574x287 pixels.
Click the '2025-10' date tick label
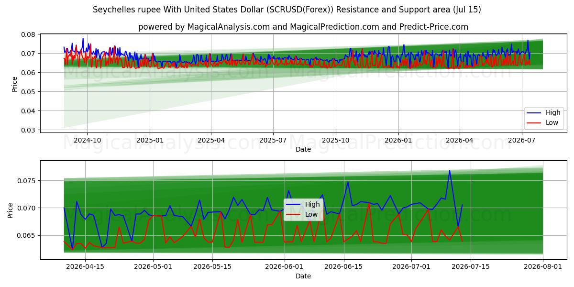336,140
